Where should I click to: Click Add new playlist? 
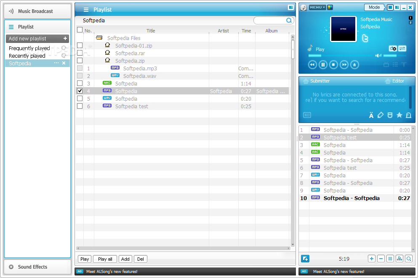click(x=37, y=39)
